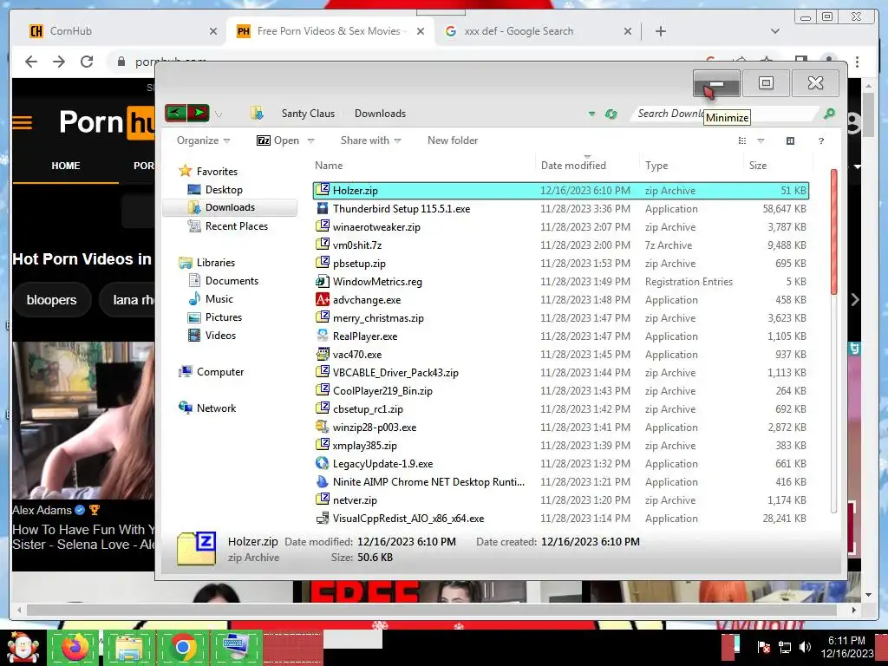Select the Downloads breadcrumb in the address bar
The image size is (888, 666).
pyautogui.click(x=380, y=114)
